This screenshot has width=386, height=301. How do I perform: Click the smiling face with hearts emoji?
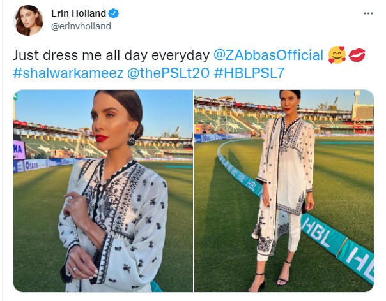tap(337, 55)
